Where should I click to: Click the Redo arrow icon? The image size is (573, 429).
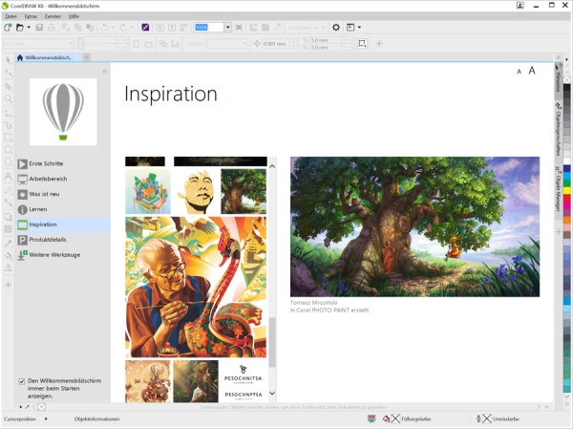[x=123, y=27]
